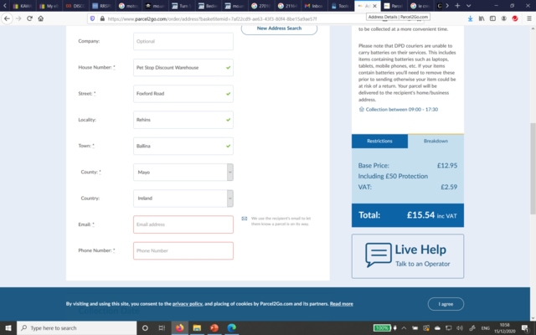Click the Town field containing Ballina
Screen dimensions: 536x335
point(183,146)
